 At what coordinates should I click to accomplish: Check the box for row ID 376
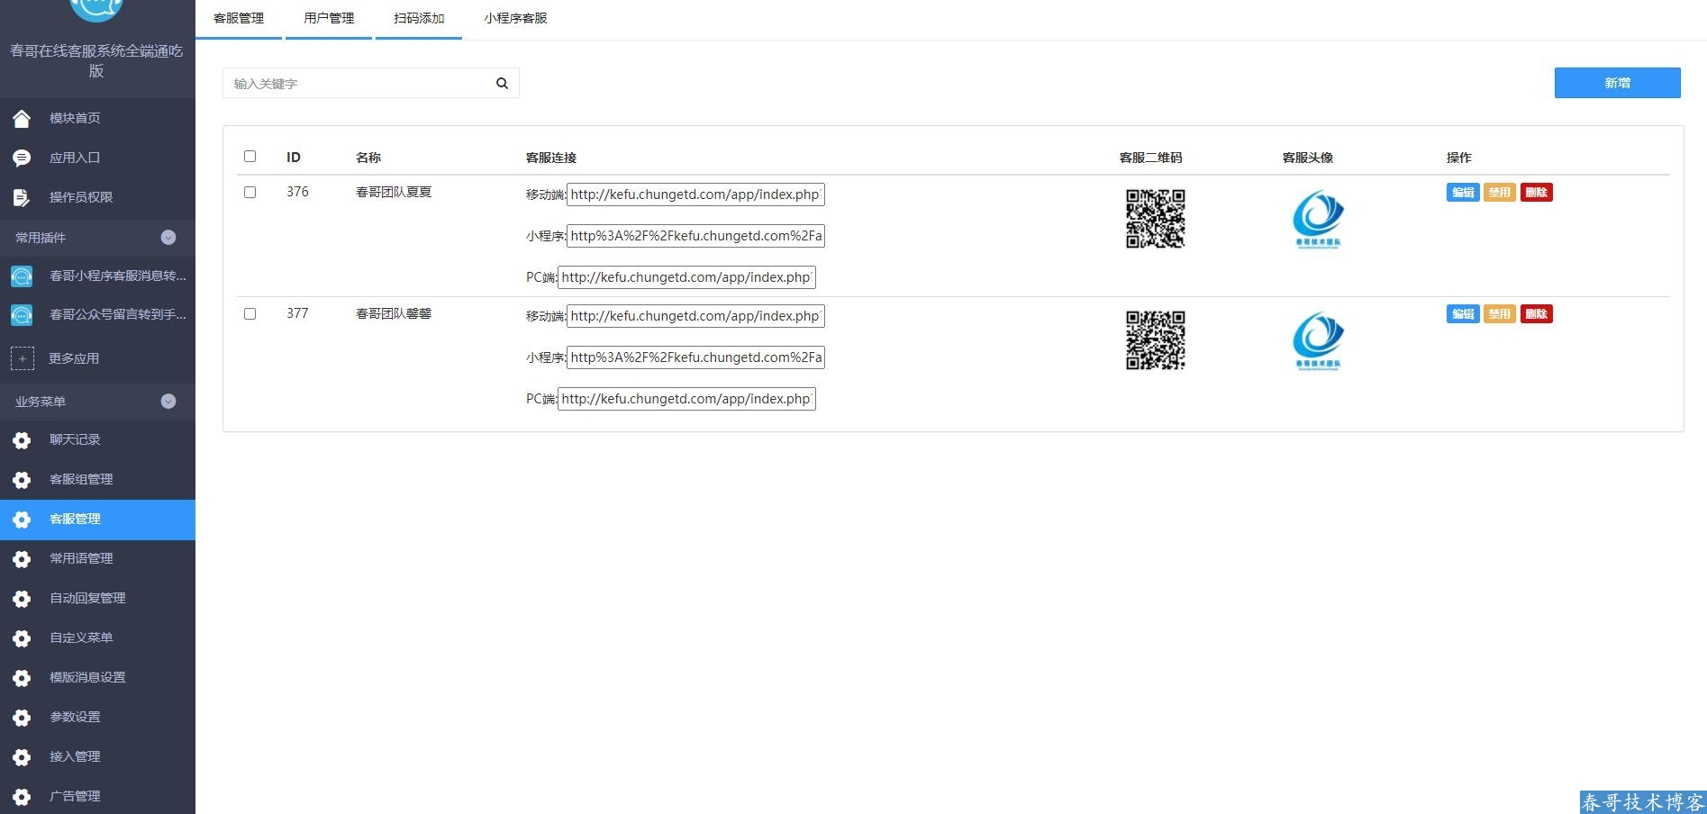[x=250, y=193]
